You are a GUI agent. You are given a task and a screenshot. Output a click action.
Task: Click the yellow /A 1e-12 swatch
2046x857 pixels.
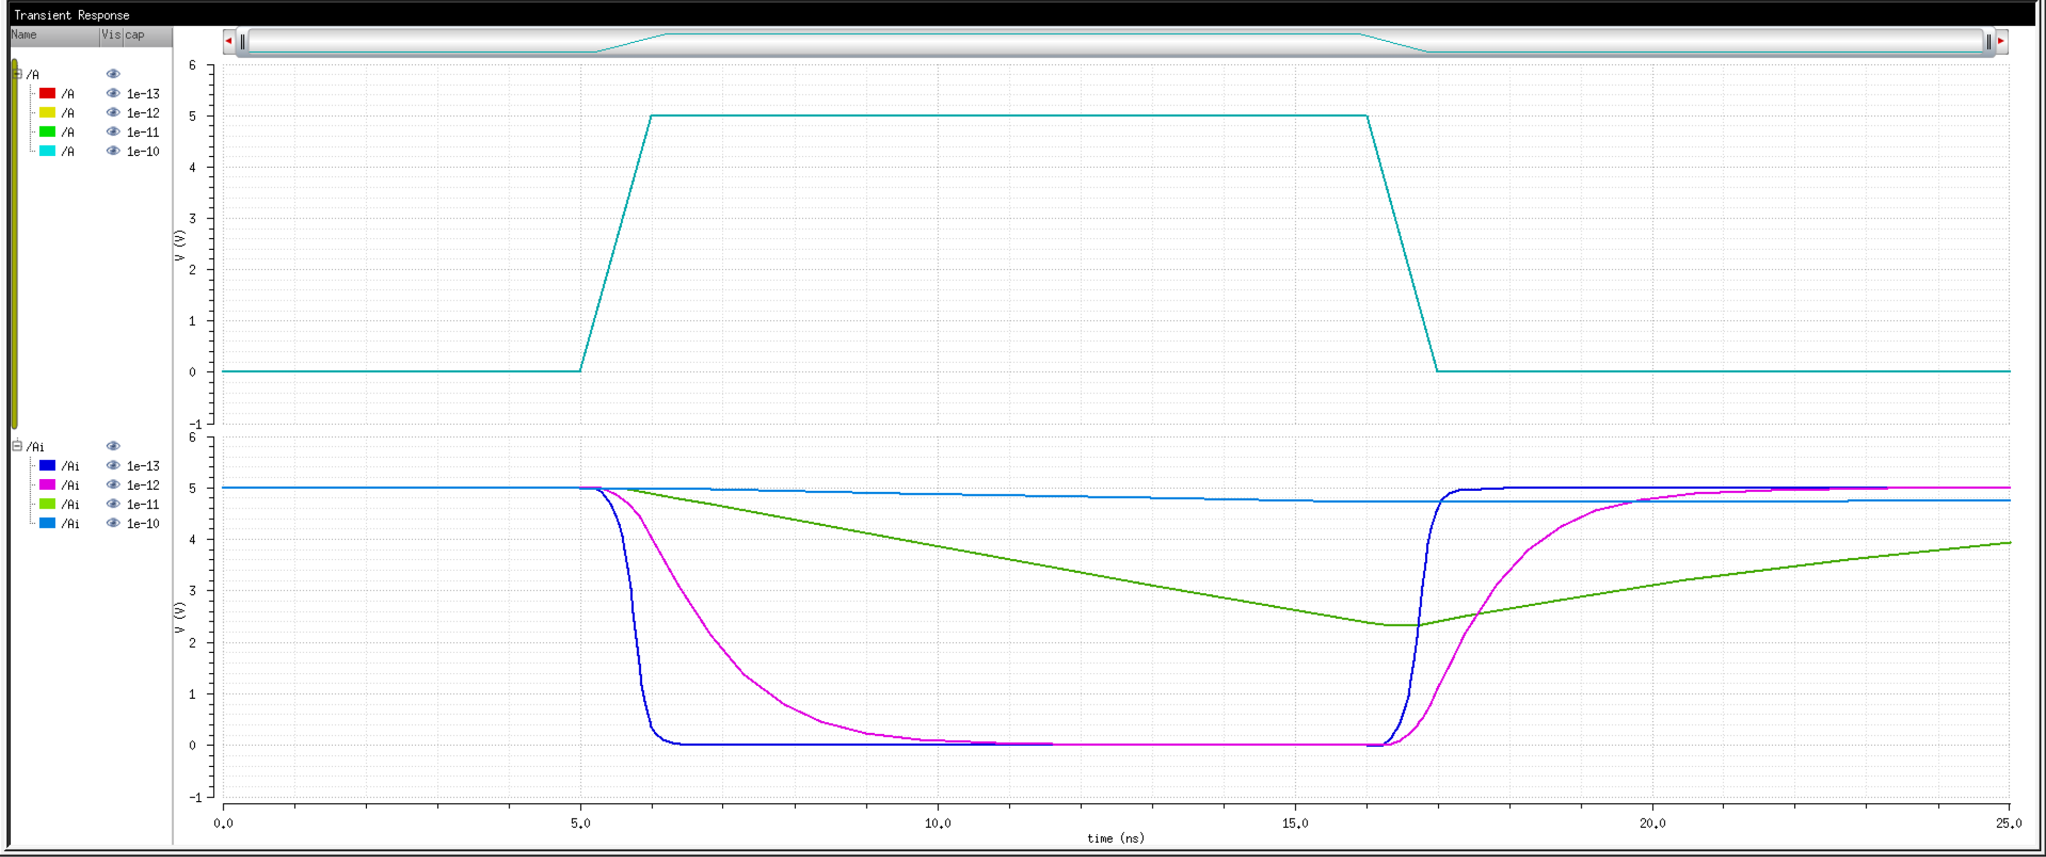[48, 113]
